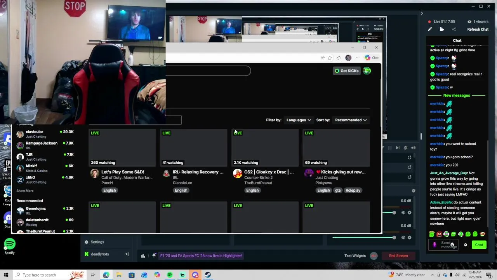The image size is (497, 280).
Task: Click browser favorites star icon
Action: [x=330, y=58]
